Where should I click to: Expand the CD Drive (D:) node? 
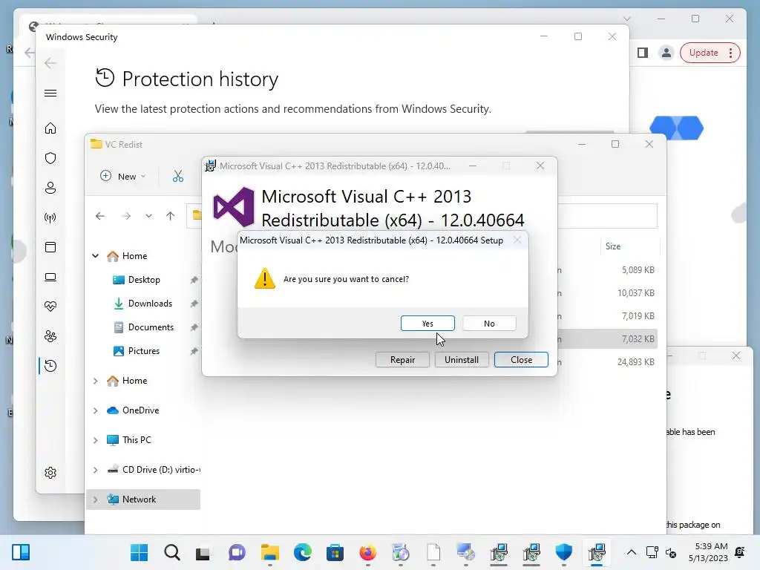coord(96,470)
